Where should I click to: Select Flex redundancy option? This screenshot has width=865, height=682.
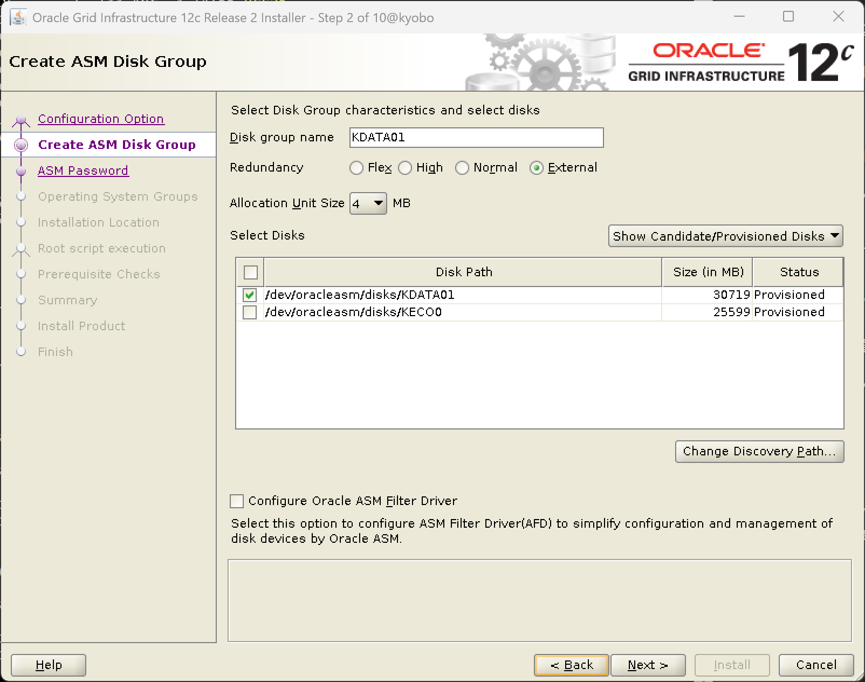356,168
